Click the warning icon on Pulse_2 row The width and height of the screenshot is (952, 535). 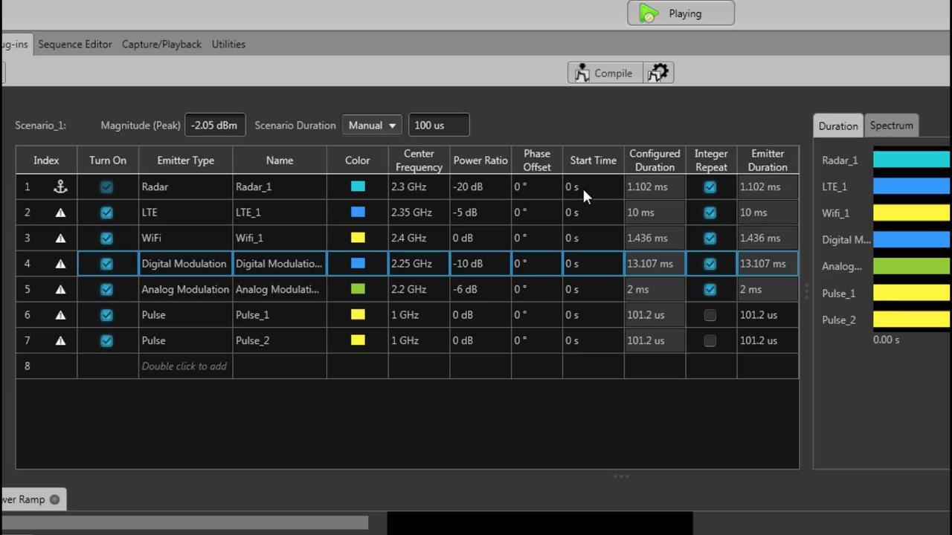coord(60,340)
